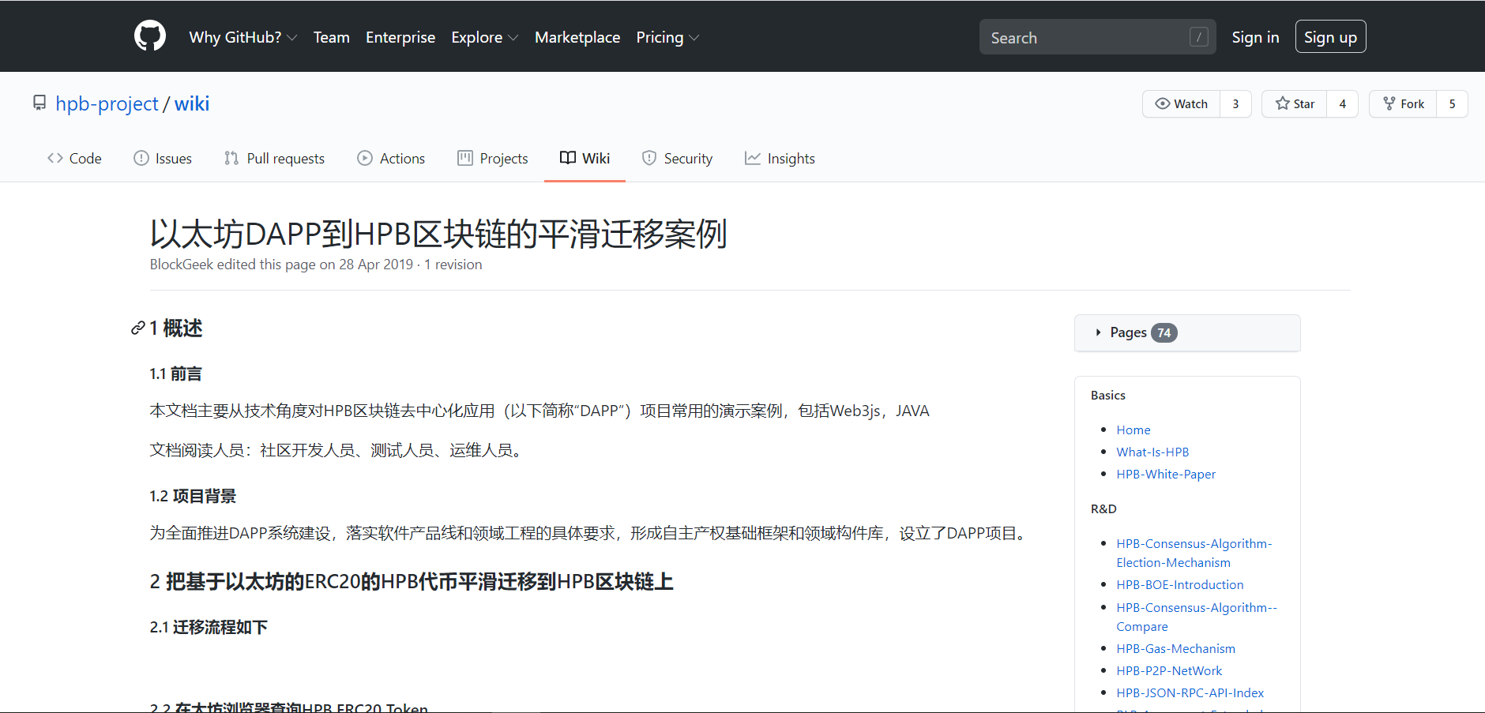Expand the Pricing dropdown menu
Viewport: 1485px width, 713px height.
[667, 37]
